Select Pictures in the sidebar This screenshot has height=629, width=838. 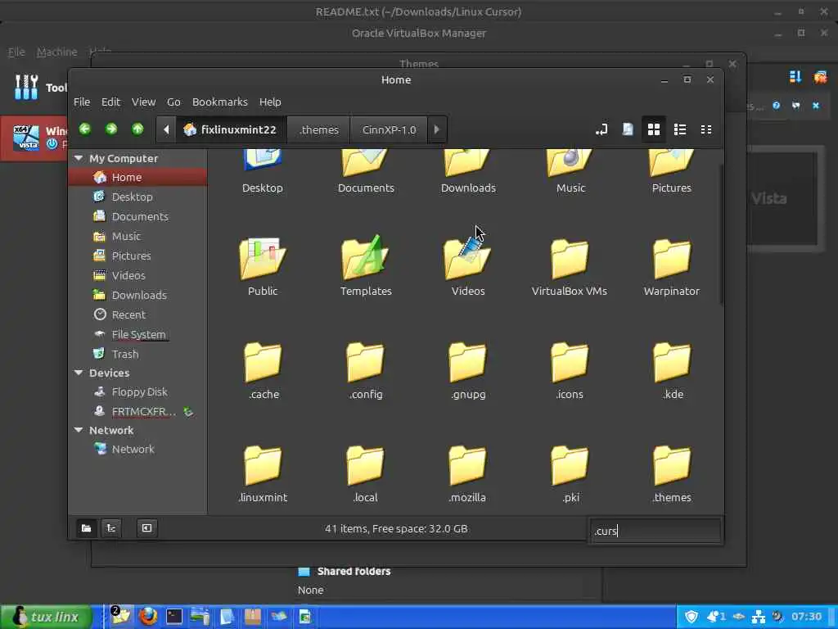(137, 256)
